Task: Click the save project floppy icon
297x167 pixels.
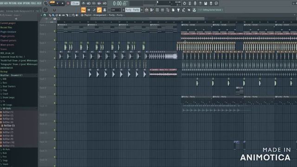Action: [x=206, y=3]
